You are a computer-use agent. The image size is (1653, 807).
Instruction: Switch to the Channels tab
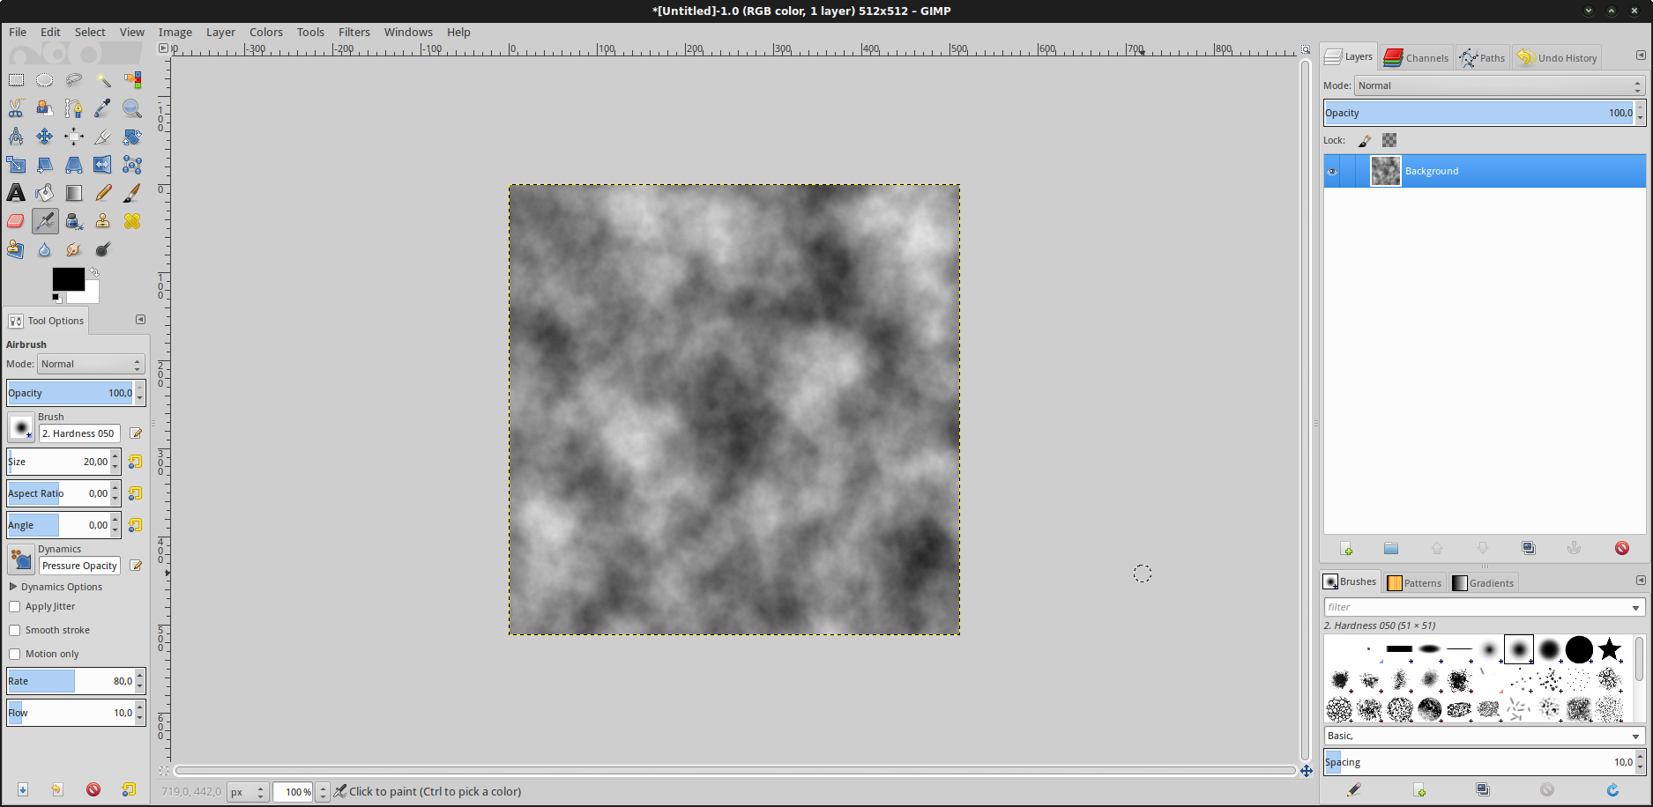1417,58
